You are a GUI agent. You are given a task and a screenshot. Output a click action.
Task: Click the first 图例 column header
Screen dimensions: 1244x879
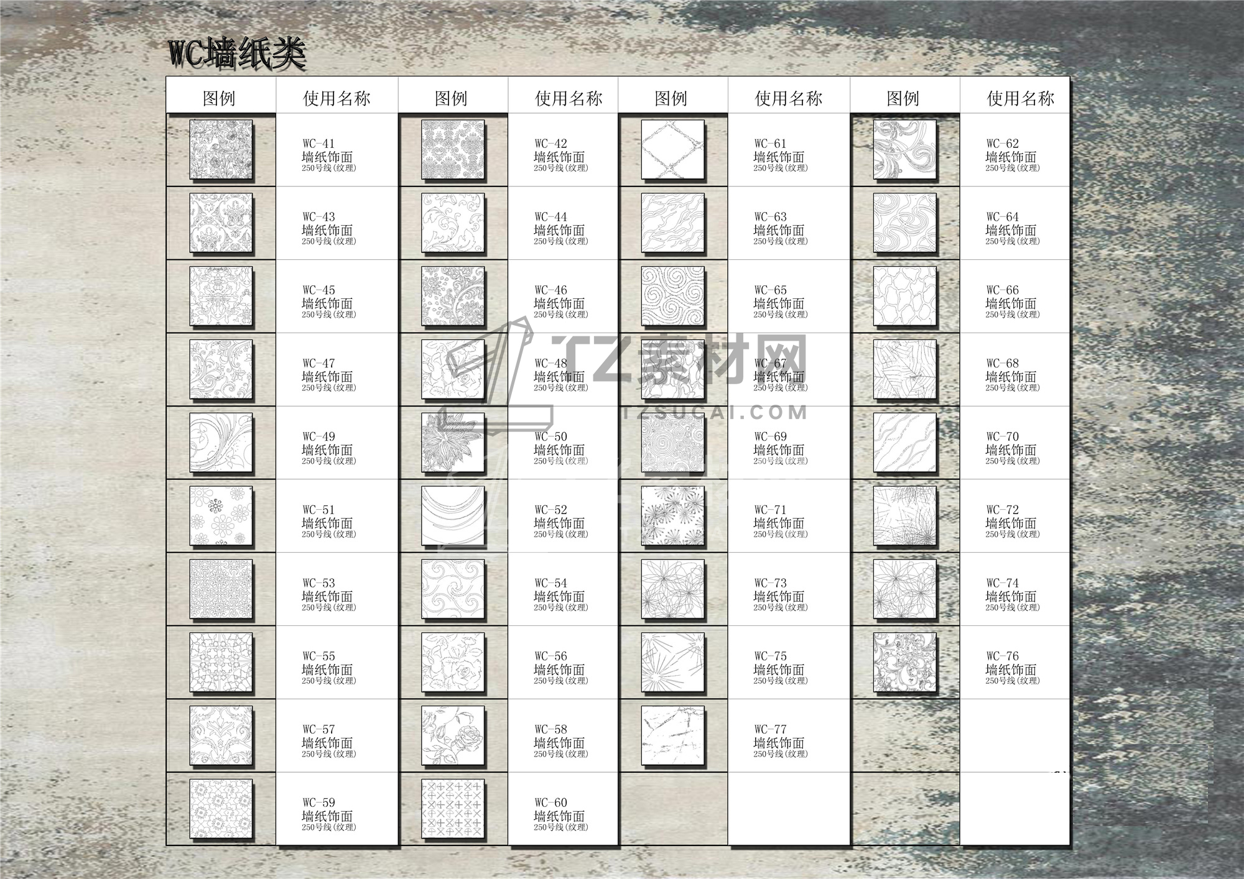tap(219, 98)
